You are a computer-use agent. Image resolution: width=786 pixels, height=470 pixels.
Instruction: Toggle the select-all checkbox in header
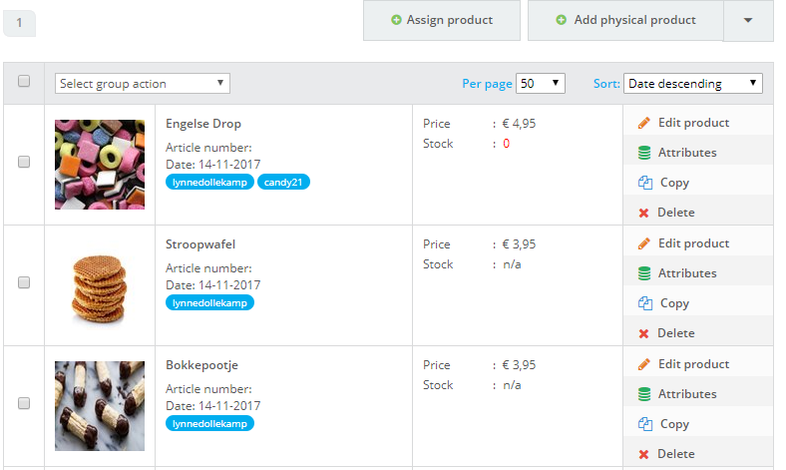tap(24, 82)
